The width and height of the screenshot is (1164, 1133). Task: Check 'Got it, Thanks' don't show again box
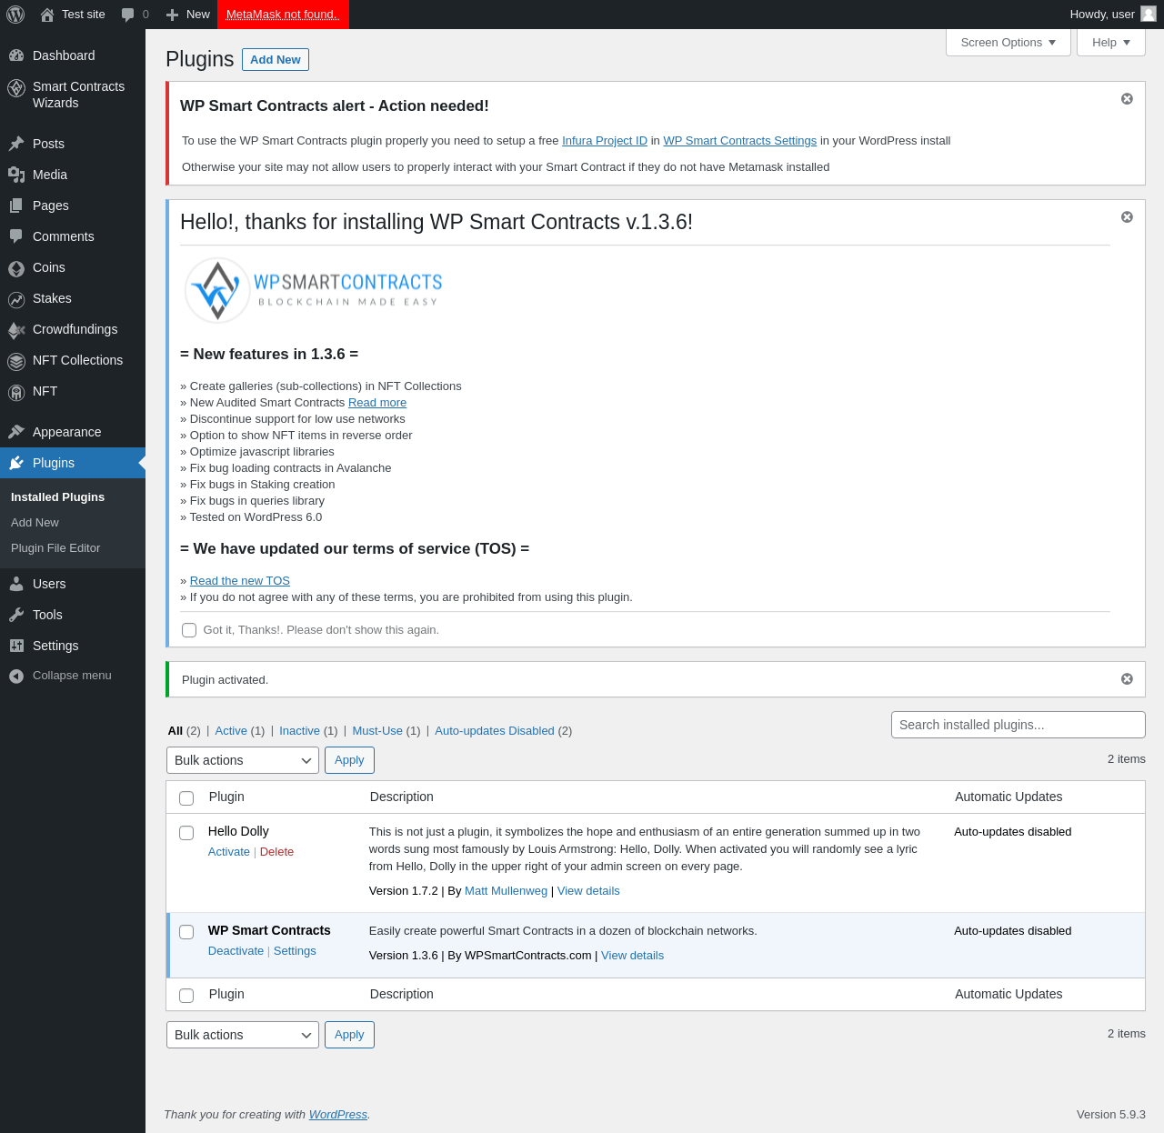pos(189,630)
